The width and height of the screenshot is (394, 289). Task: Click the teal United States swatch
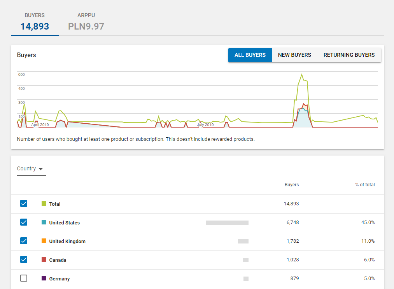44,222
